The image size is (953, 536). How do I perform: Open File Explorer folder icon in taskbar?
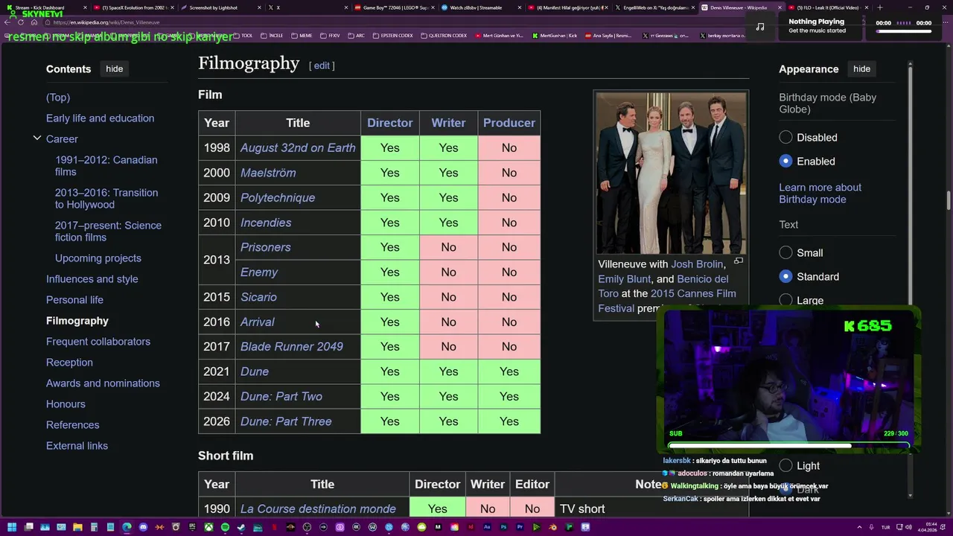[77, 527]
